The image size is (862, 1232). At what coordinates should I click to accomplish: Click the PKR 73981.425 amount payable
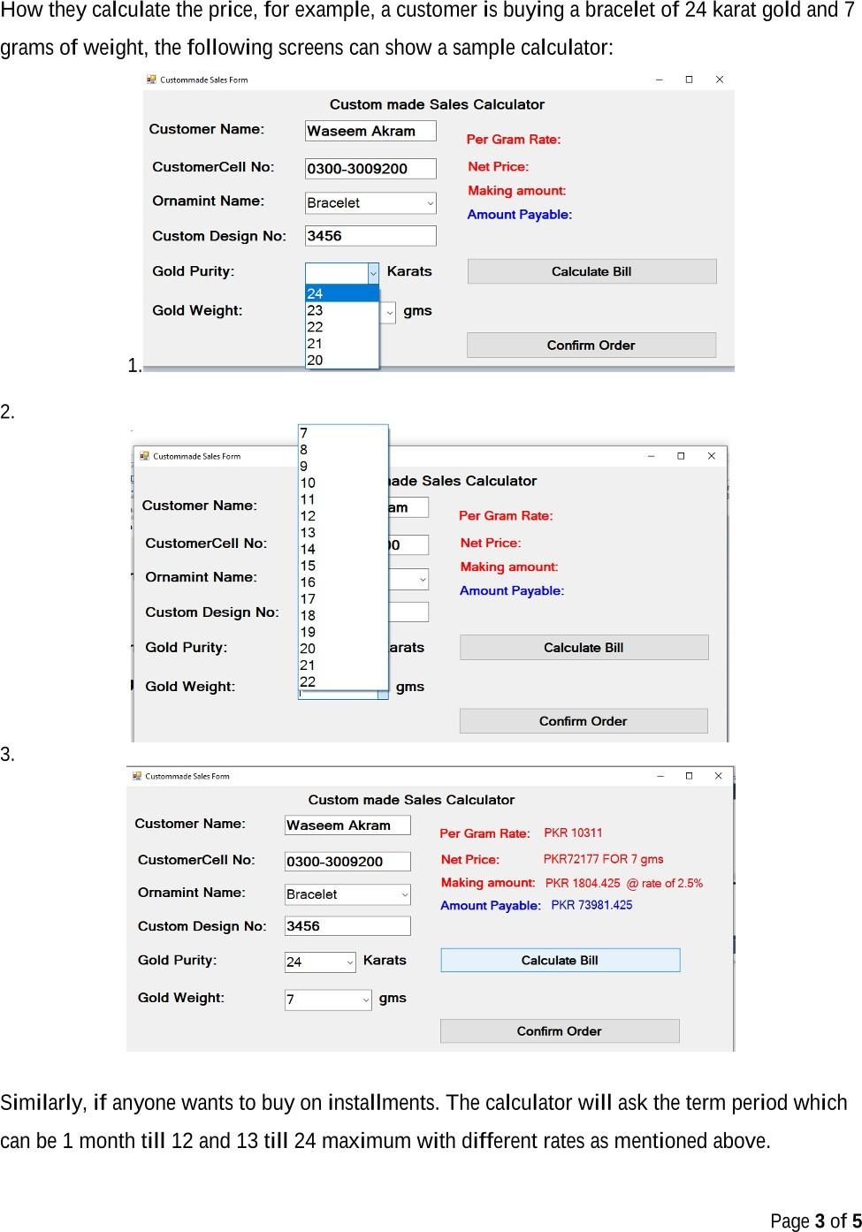(591, 905)
